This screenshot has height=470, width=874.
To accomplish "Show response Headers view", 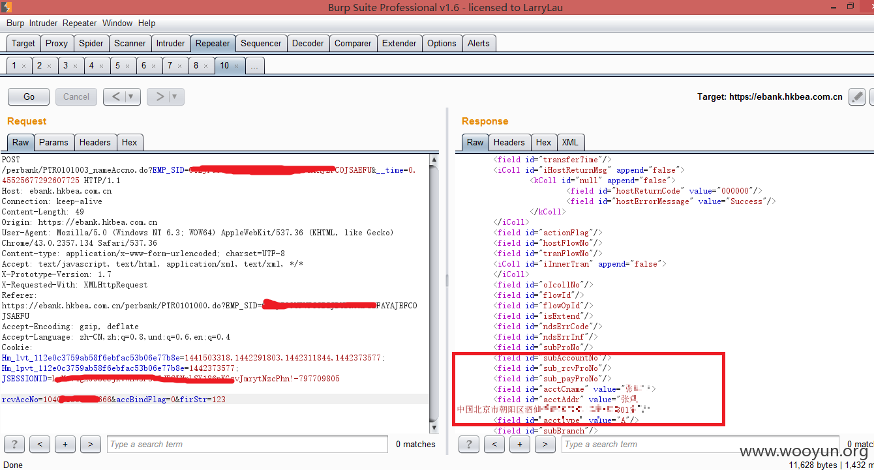I will click(x=509, y=142).
